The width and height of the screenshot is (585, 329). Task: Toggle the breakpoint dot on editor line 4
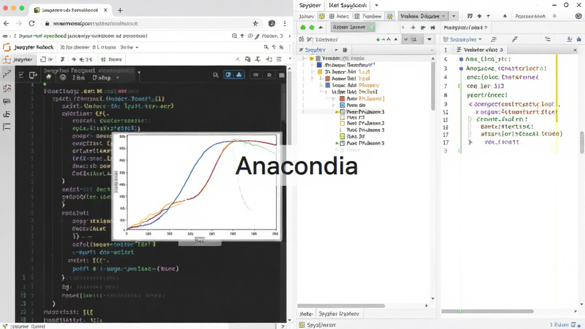click(x=461, y=59)
